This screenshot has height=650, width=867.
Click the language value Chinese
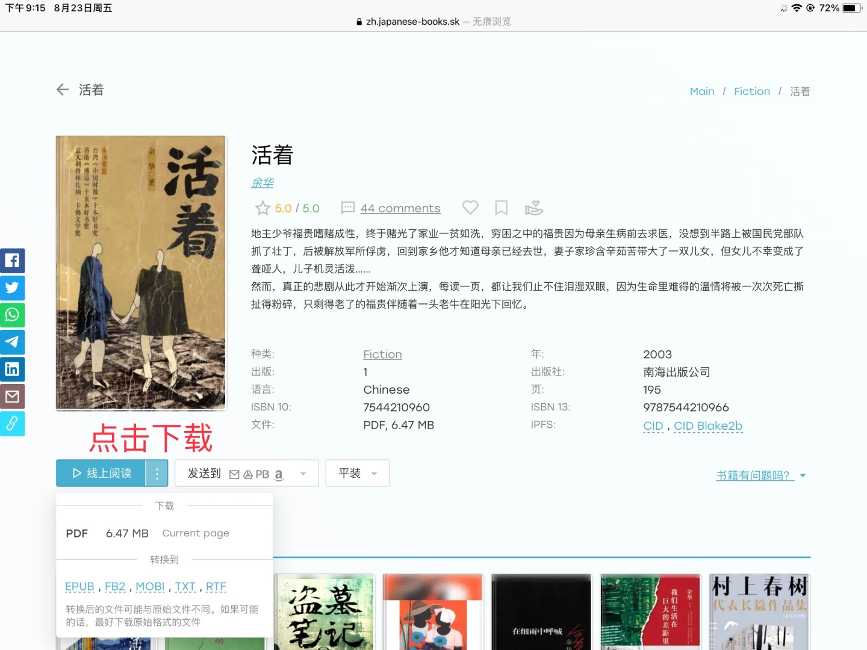point(387,390)
